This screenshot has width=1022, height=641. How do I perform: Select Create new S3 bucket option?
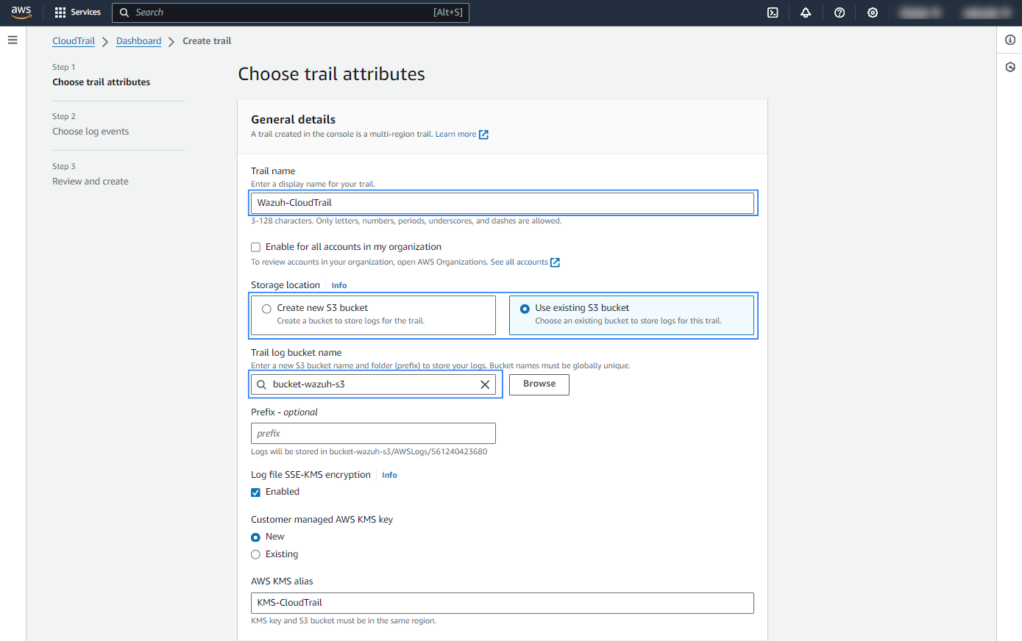[x=267, y=309]
